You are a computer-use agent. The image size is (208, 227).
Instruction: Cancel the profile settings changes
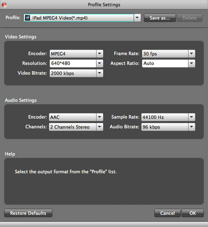168,213
